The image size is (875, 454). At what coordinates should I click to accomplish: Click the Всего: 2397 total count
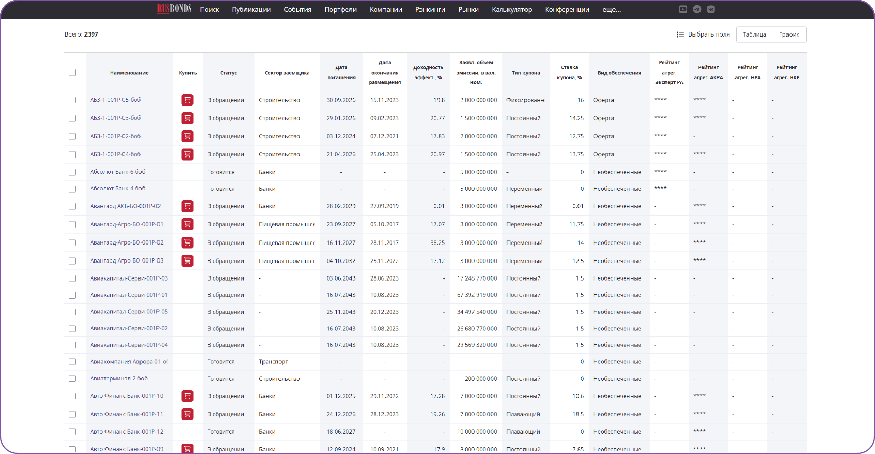(x=81, y=34)
